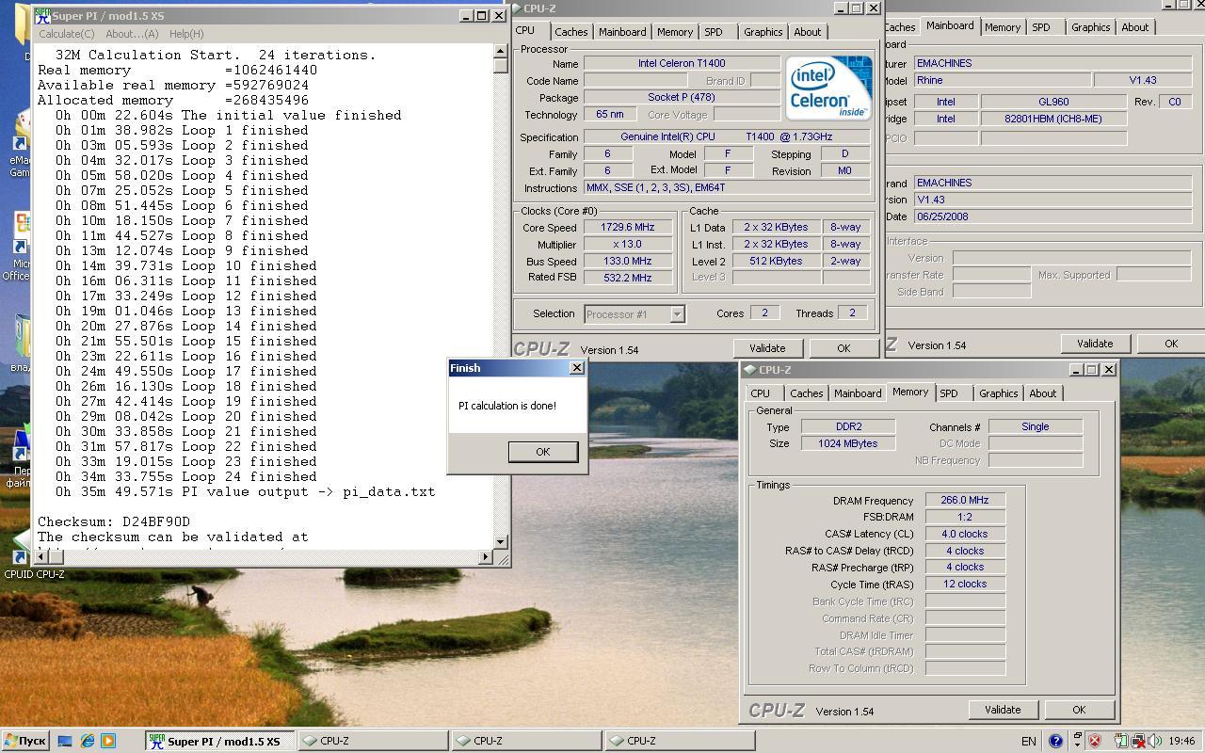The image size is (1205, 753).
Task: Click Super PI vertical scrollbar down arrow
Action: [501, 541]
